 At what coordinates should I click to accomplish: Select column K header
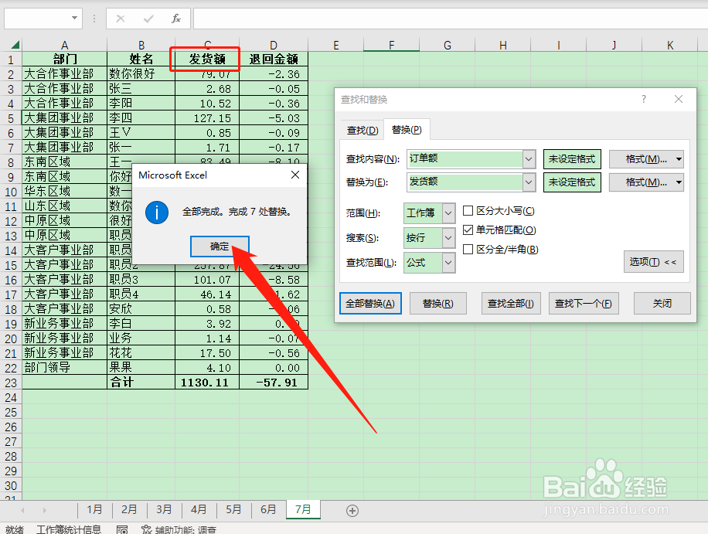click(x=670, y=45)
